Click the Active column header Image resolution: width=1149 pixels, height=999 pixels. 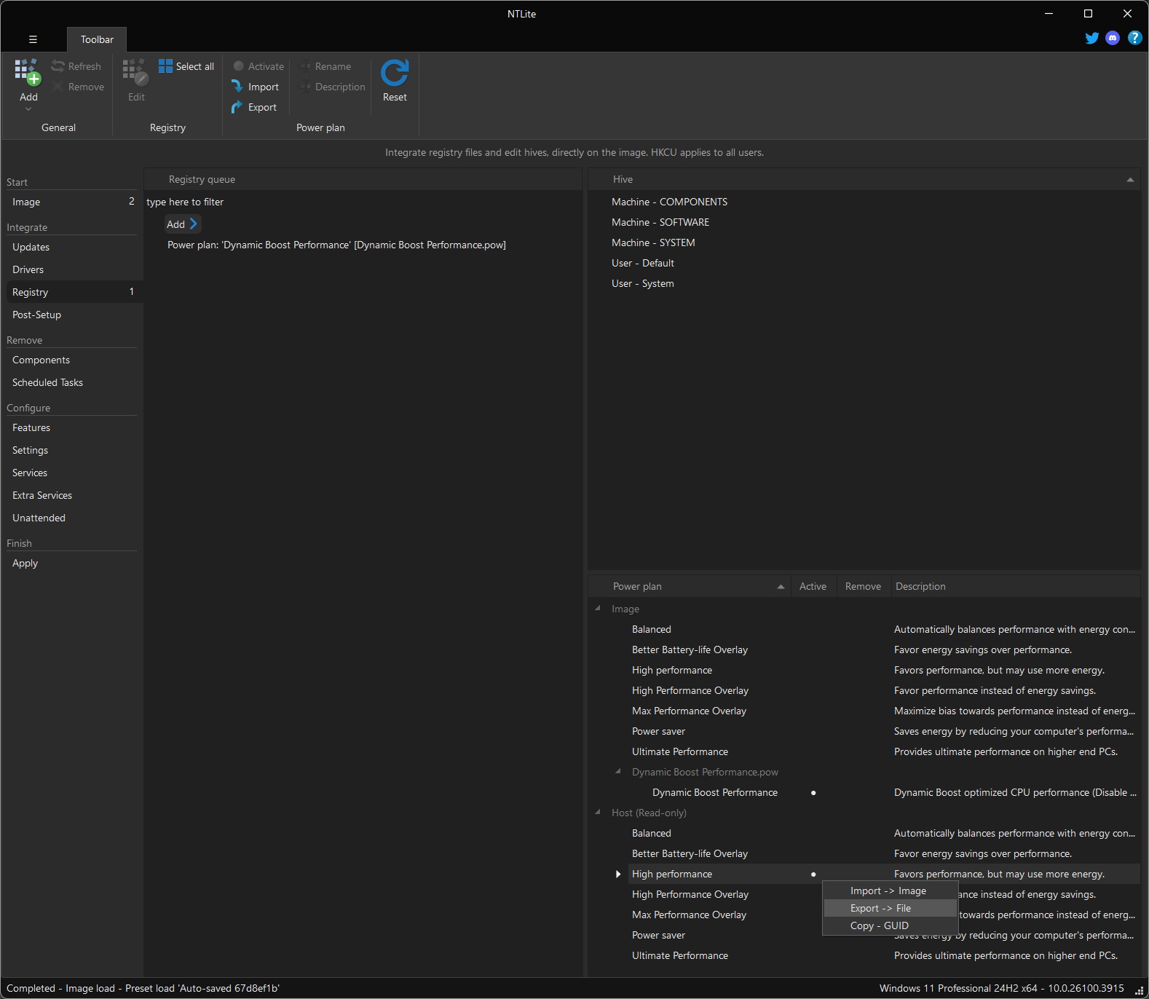point(813,586)
